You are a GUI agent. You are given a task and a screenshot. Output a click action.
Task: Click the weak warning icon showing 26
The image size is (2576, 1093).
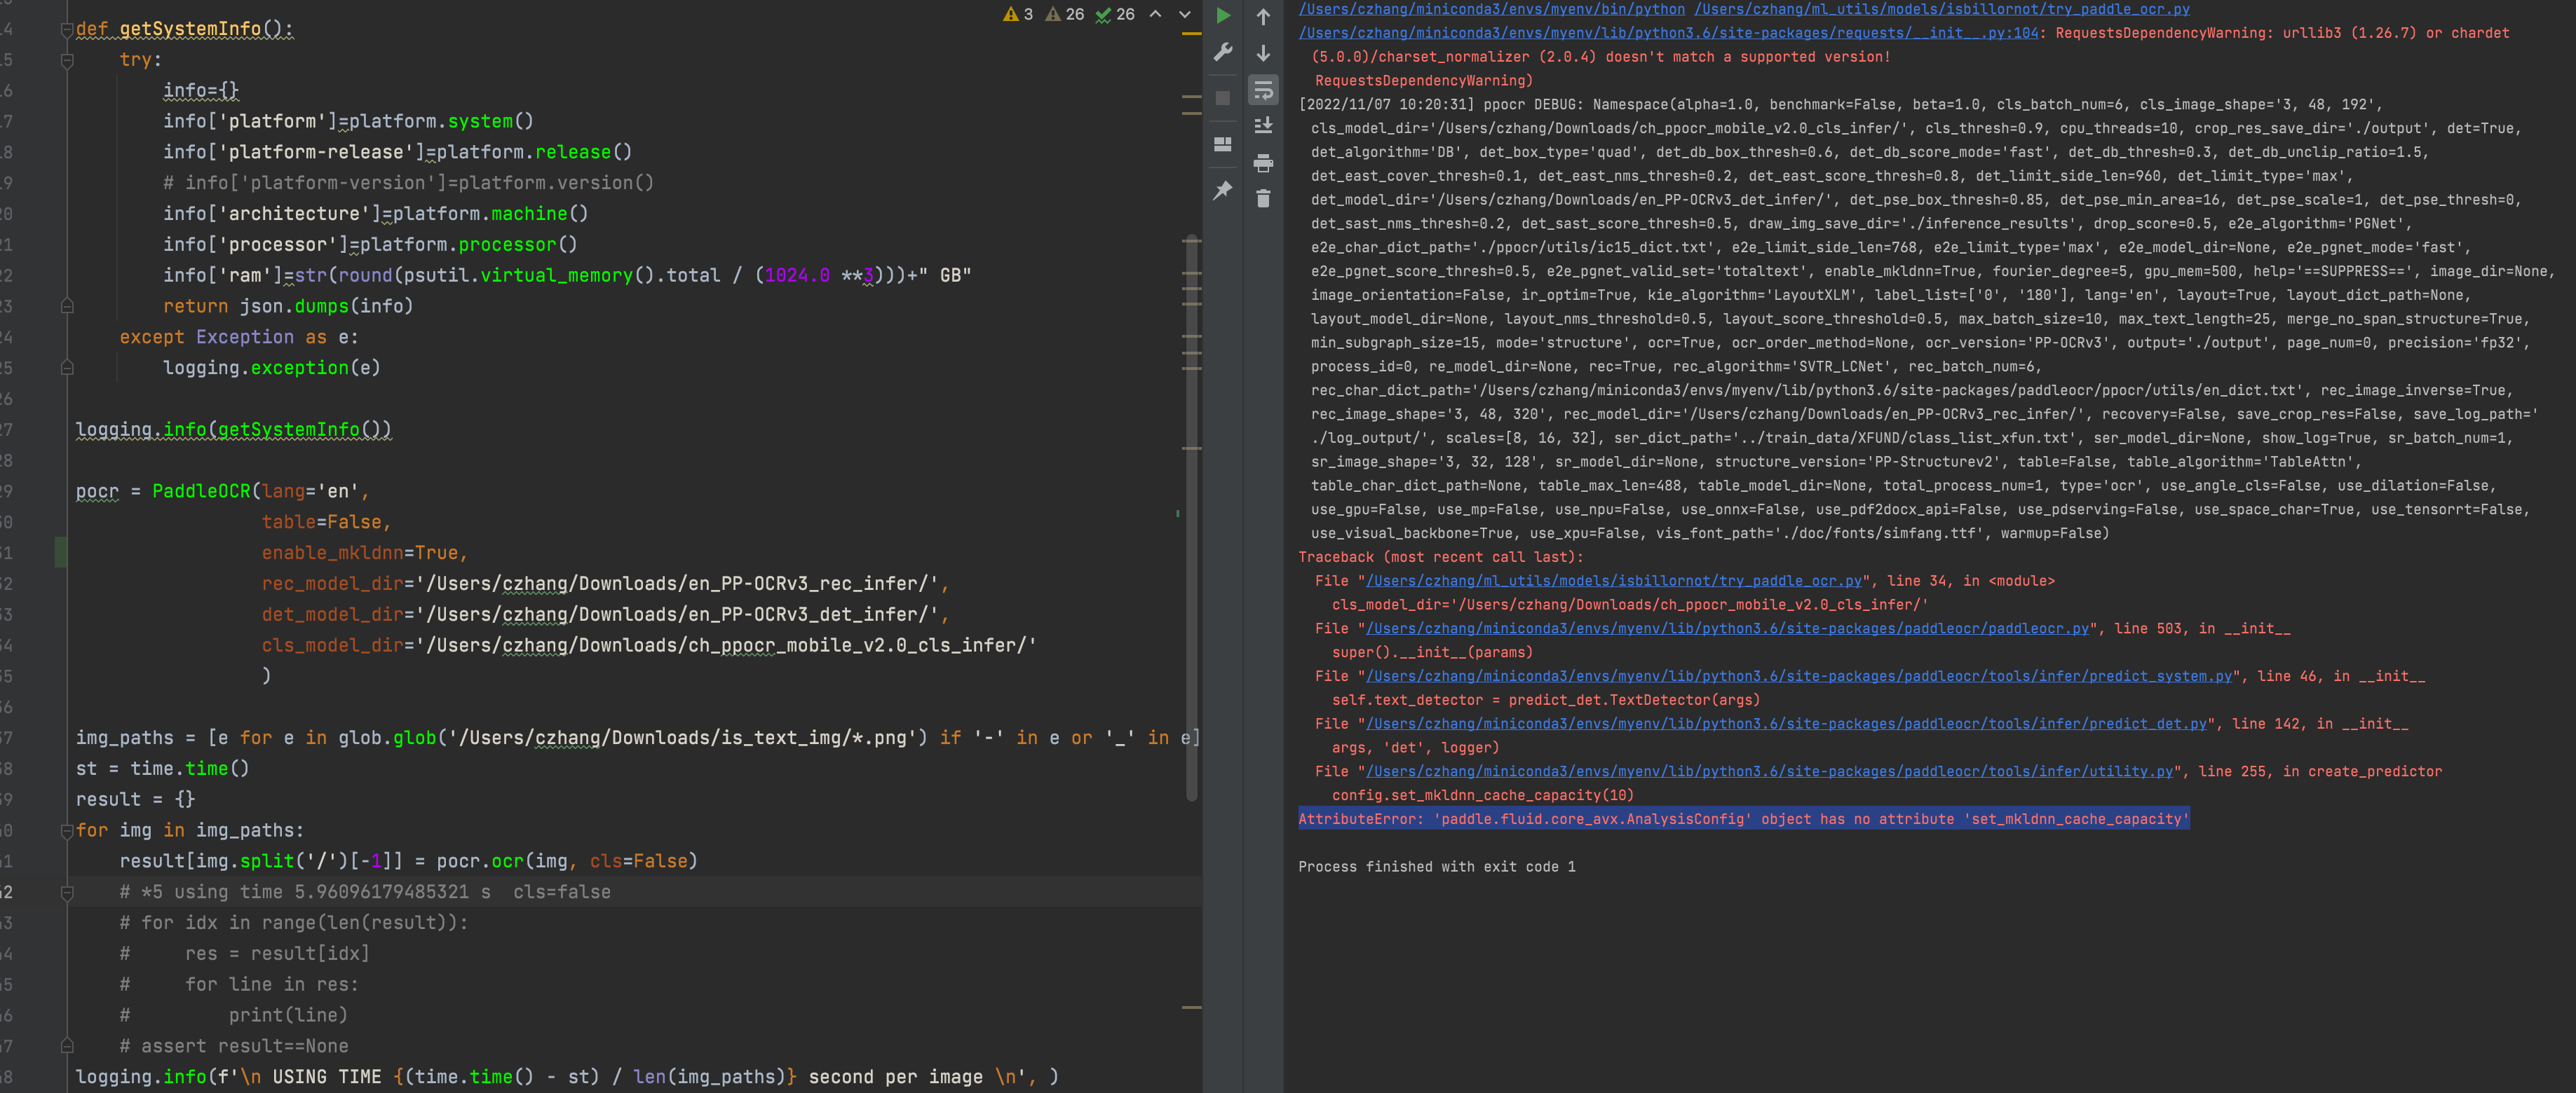1065,14
